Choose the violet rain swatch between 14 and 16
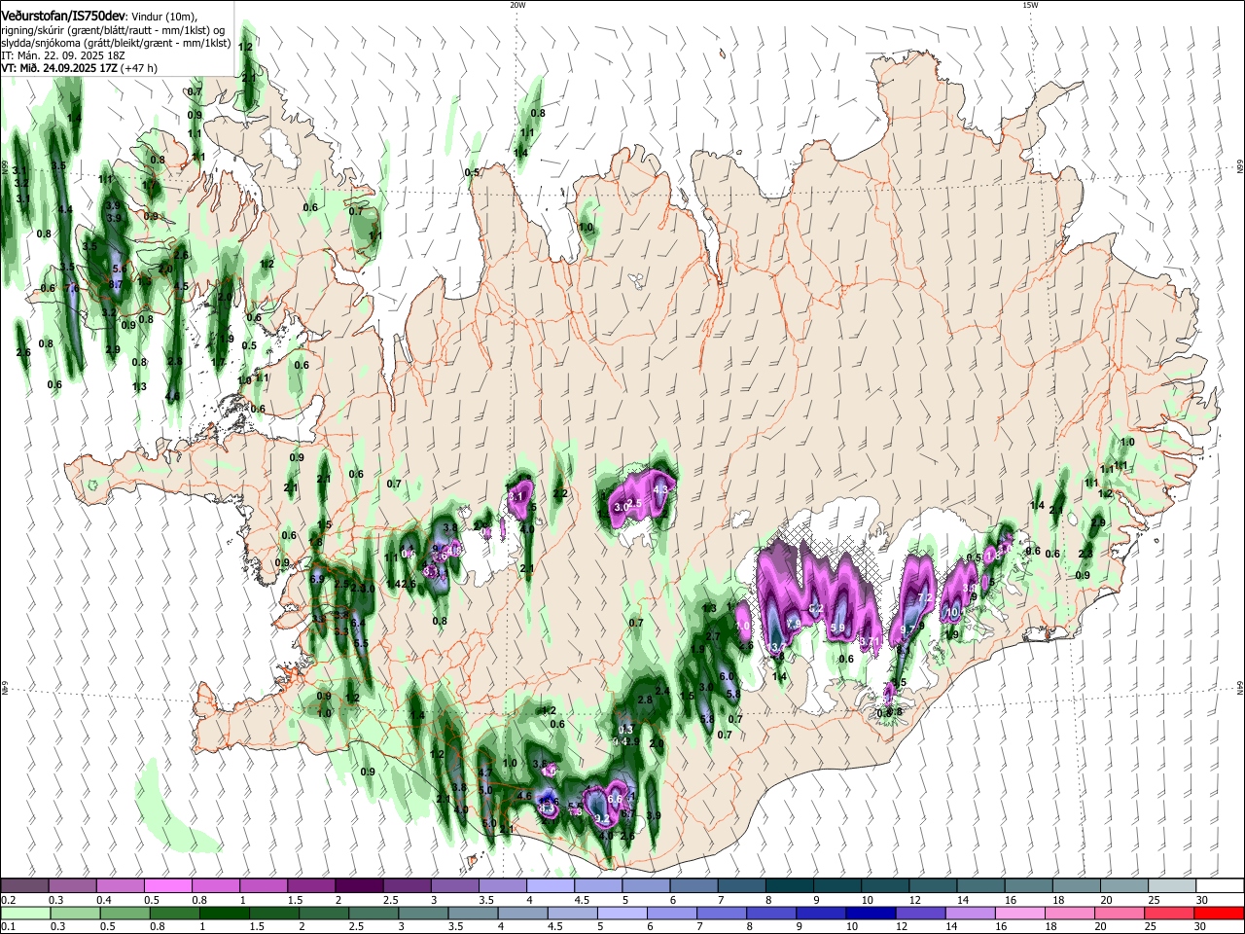The height and width of the screenshot is (934, 1245). pyautogui.click(x=973, y=914)
